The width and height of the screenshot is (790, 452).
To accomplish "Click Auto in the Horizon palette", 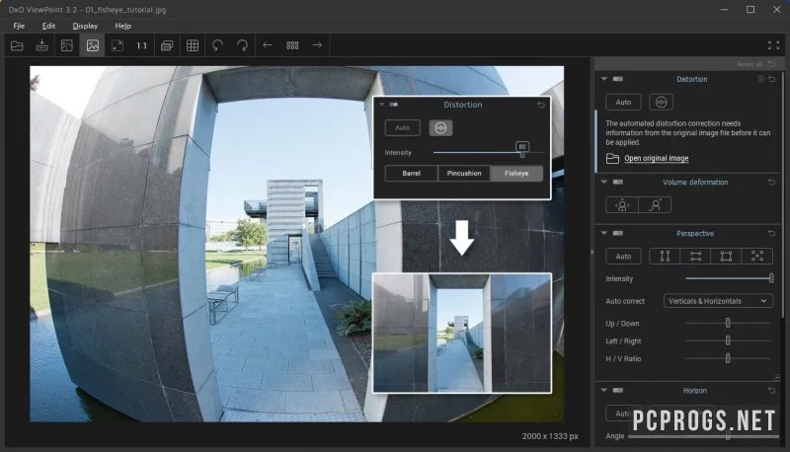I will pyautogui.click(x=621, y=414).
